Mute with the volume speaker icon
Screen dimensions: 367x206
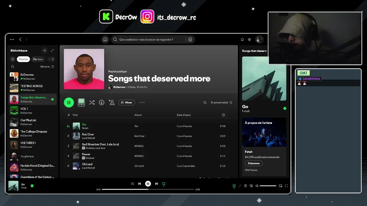[257, 186]
